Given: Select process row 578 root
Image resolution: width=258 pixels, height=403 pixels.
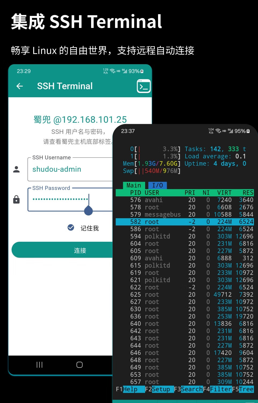Looking at the screenshot, I should click(185, 207).
